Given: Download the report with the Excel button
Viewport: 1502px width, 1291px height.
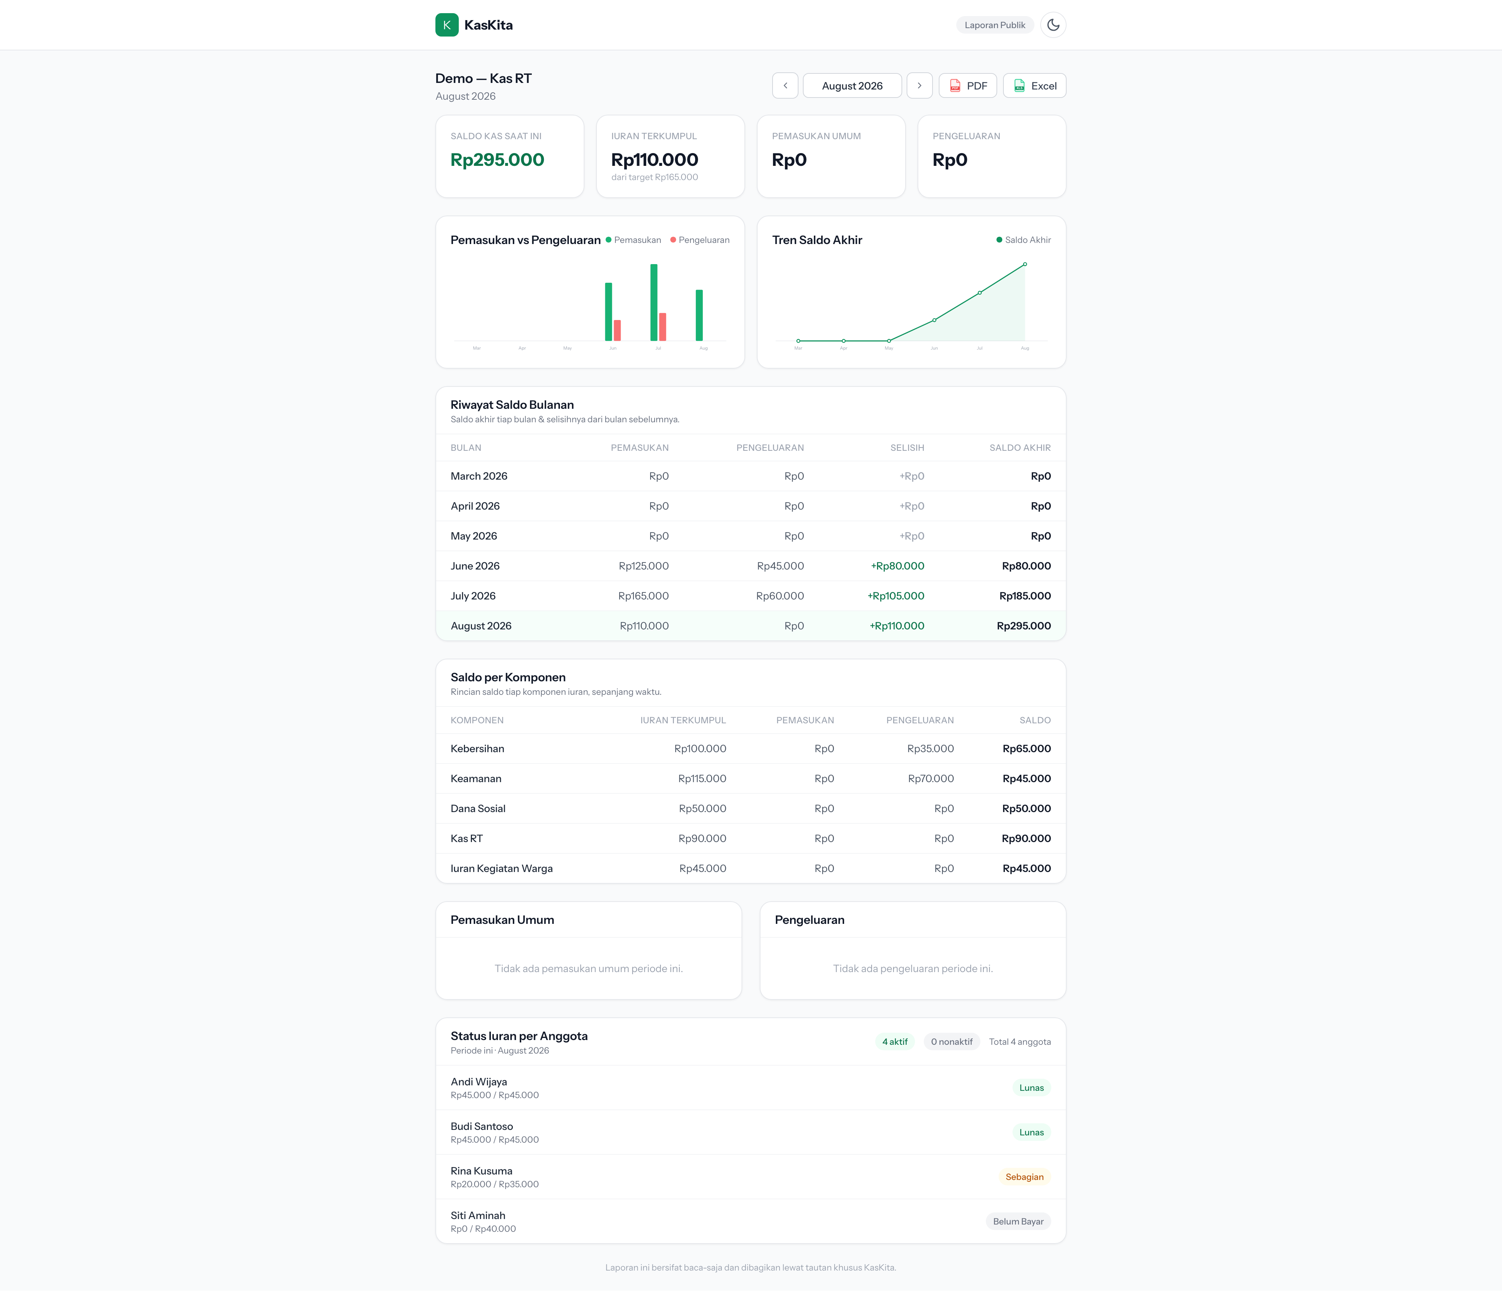Looking at the screenshot, I should (x=1034, y=85).
